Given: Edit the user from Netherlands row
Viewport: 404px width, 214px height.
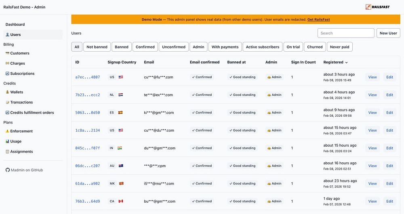Looking at the screenshot, I should [x=389, y=95].
